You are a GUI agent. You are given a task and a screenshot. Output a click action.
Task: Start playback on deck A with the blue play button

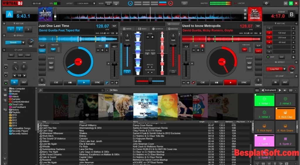tap(83, 82)
